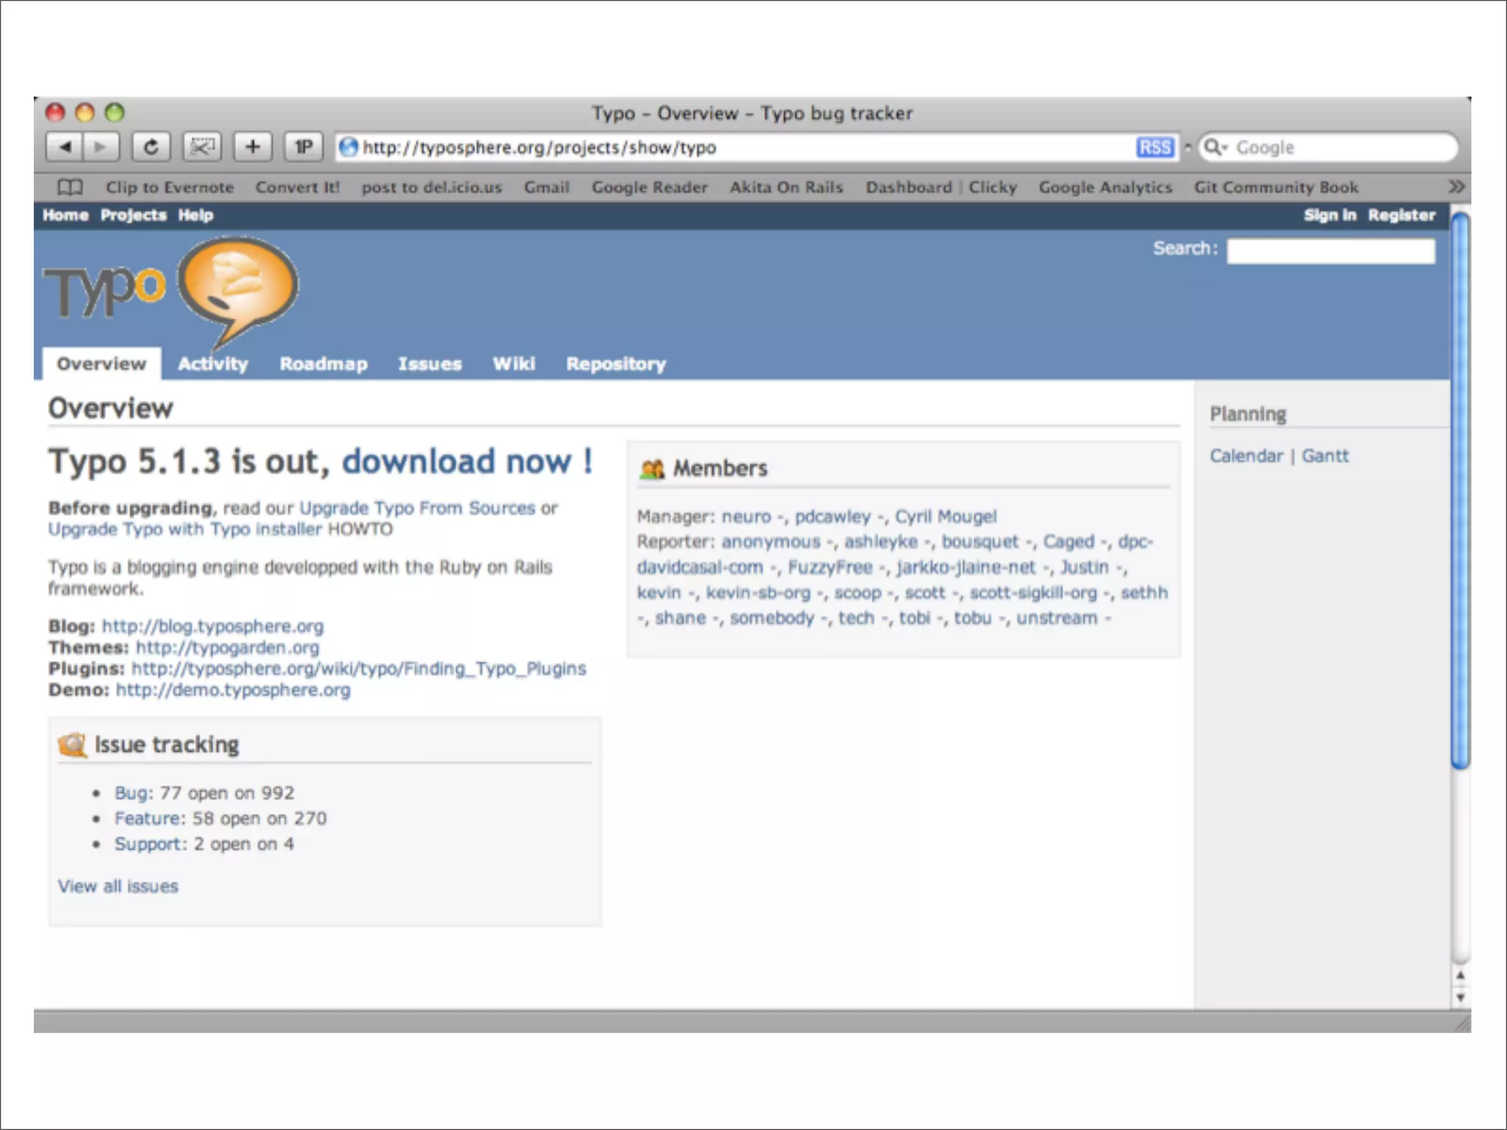Open the Finding_Typo_Plugins wiki link

tap(359, 669)
